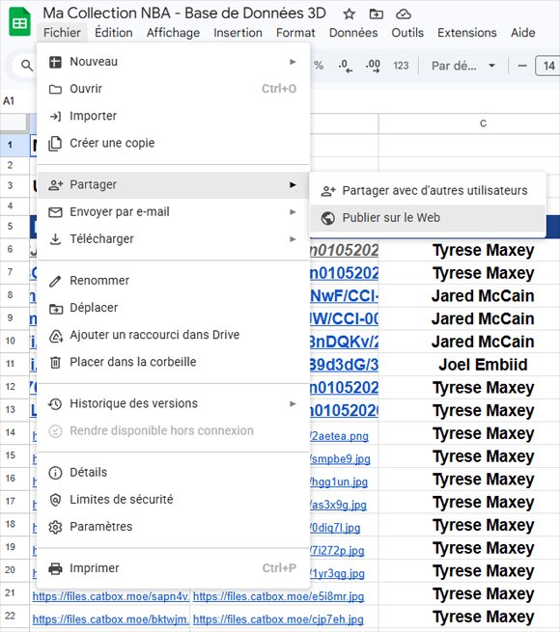Select Partager avec d'autres utilisateurs
The image size is (560, 632).
tap(428, 191)
